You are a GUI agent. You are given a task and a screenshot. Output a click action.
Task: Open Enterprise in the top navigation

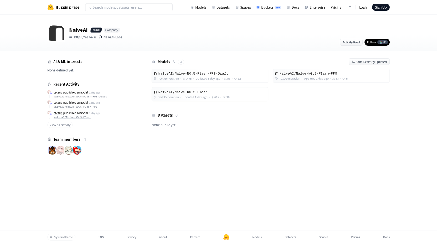(315, 7)
